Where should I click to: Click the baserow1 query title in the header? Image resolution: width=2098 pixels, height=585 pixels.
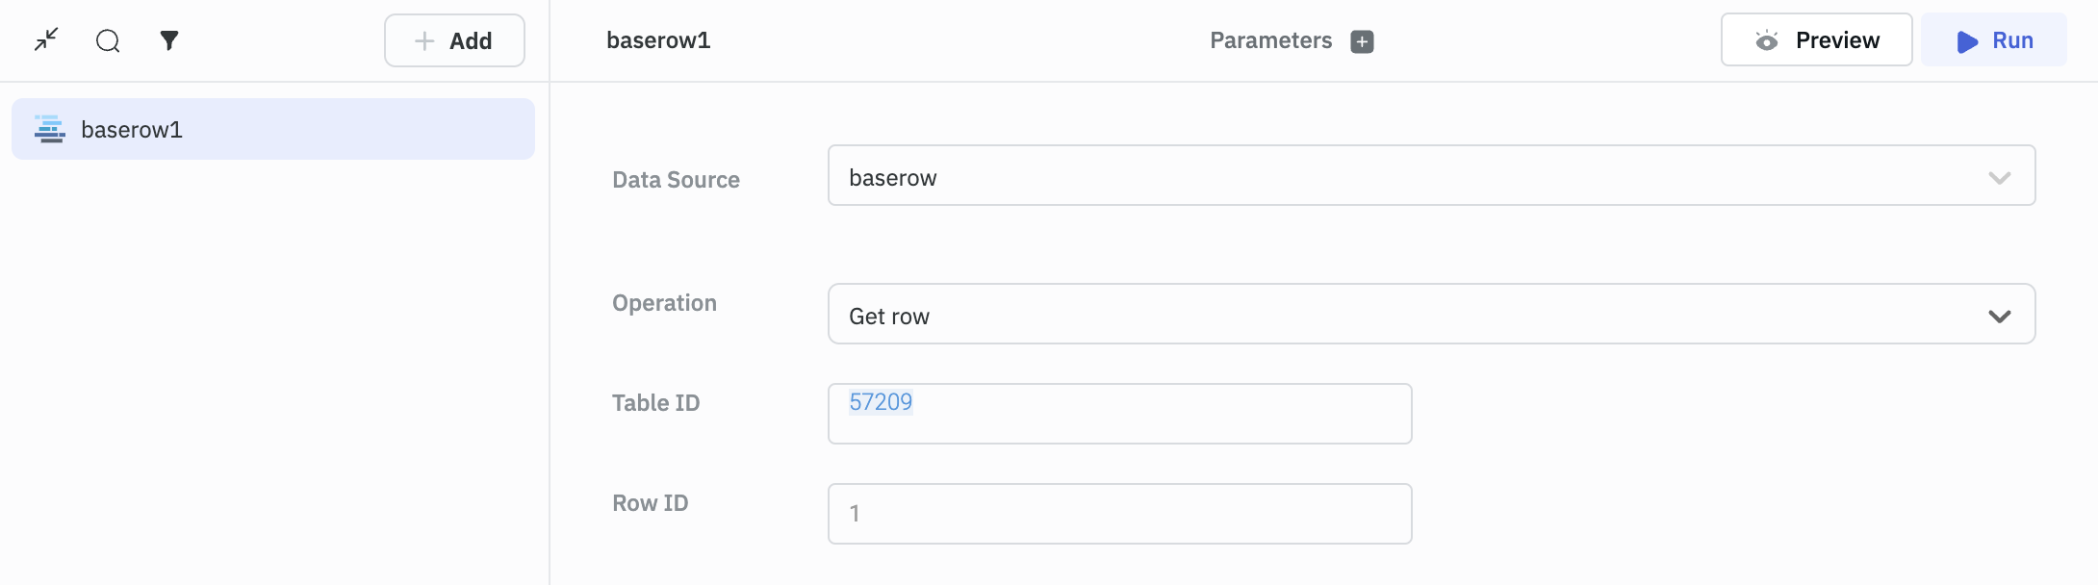pyautogui.click(x=658, y=40)
